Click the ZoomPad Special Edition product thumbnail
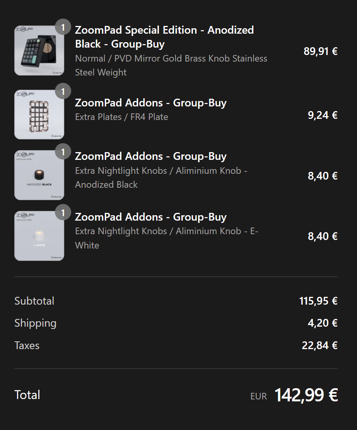This screenshot has width=357, height=430. click(x=39, y=51)
